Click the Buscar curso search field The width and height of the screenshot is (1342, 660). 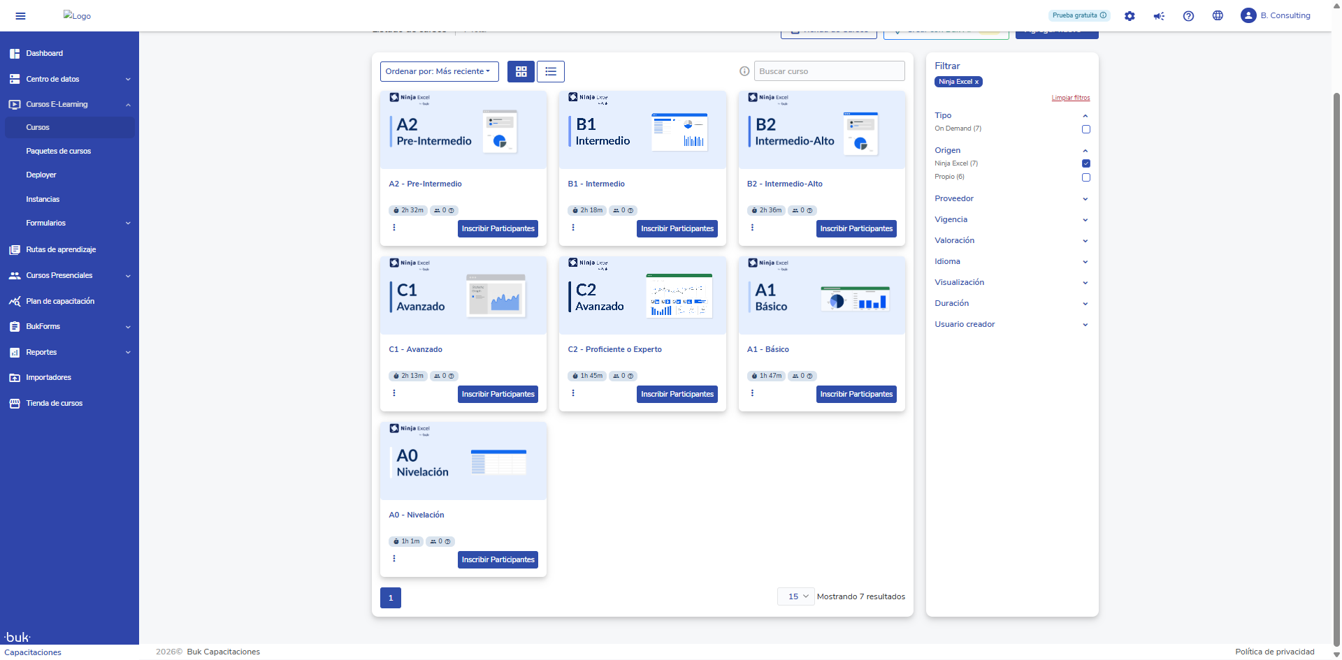coord(829,71)
